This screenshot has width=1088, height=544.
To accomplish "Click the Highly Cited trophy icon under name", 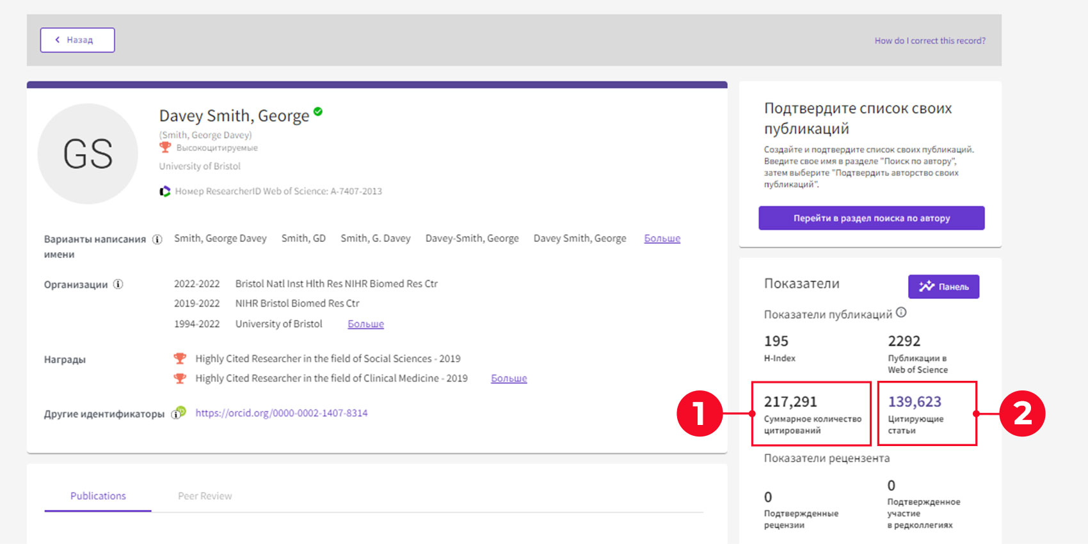I will click(165, 148).
